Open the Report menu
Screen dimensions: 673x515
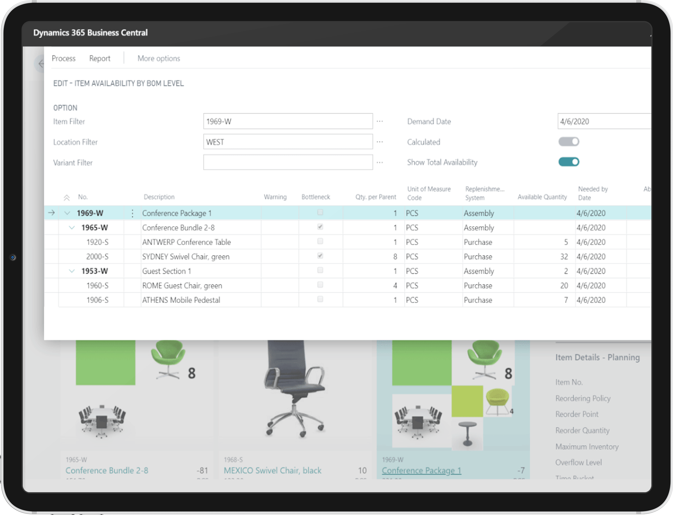100,58
